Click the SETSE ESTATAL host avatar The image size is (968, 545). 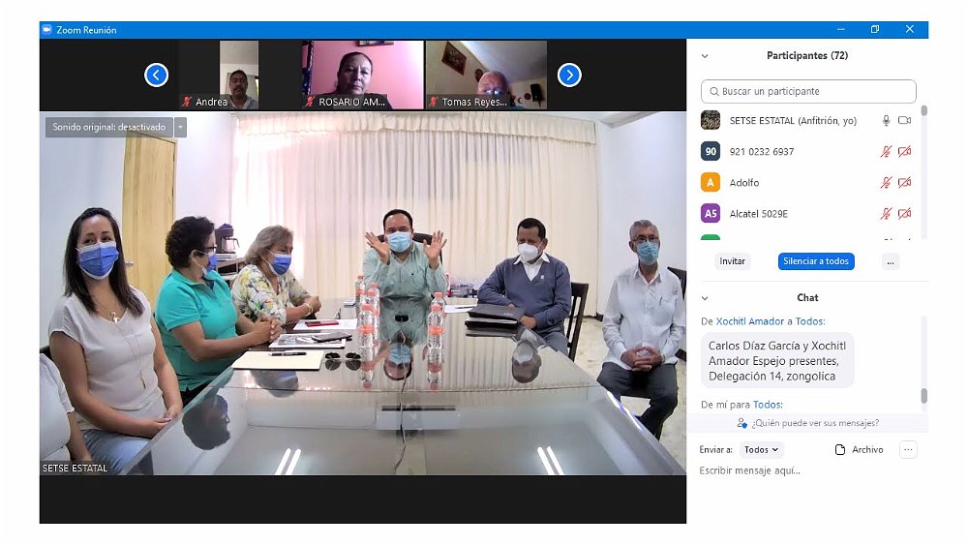click(x=711, y=120)
